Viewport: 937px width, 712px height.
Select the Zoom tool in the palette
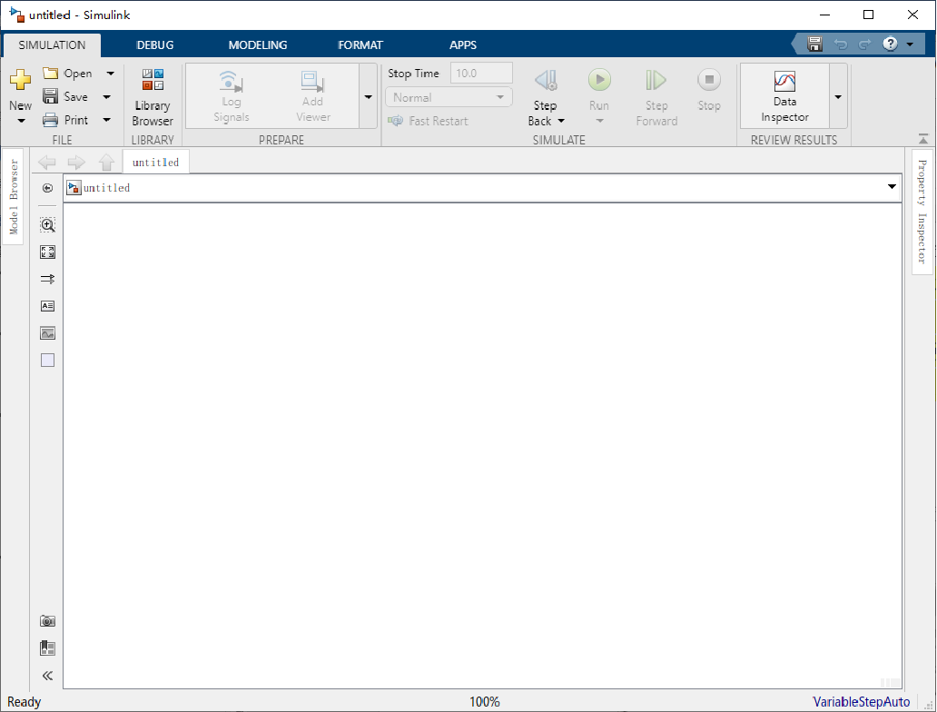pos(48,225)
